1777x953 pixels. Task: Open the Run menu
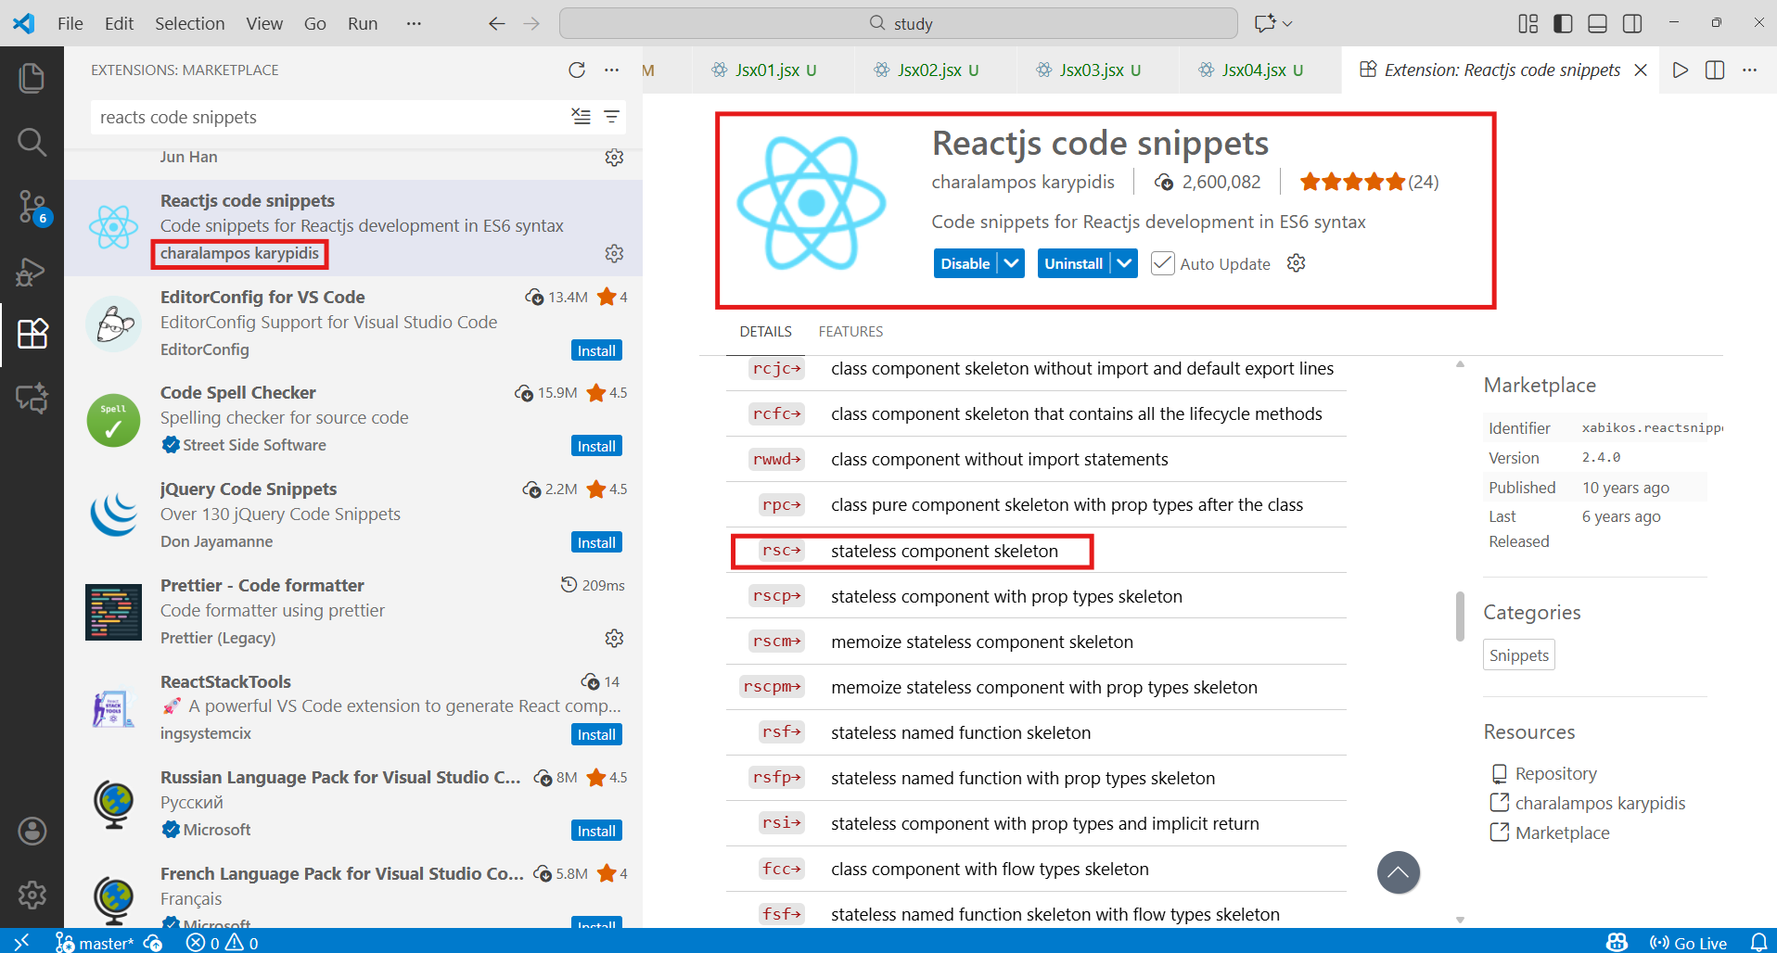pyautogui.click(x=363, y=23)
